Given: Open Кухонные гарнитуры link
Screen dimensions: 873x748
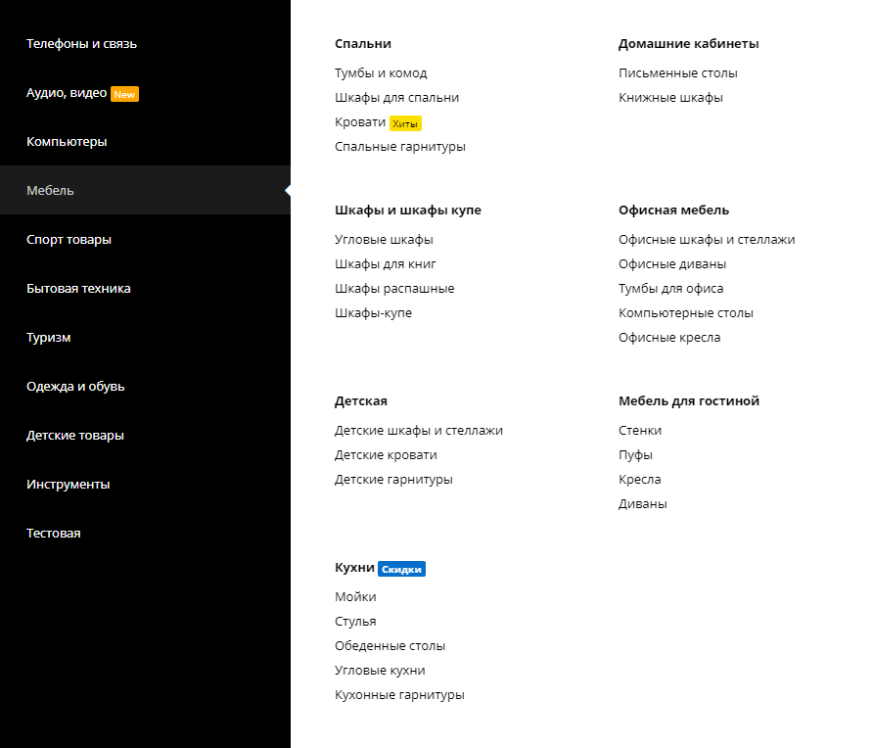Looking at the screenshot, I should [399, 695].
